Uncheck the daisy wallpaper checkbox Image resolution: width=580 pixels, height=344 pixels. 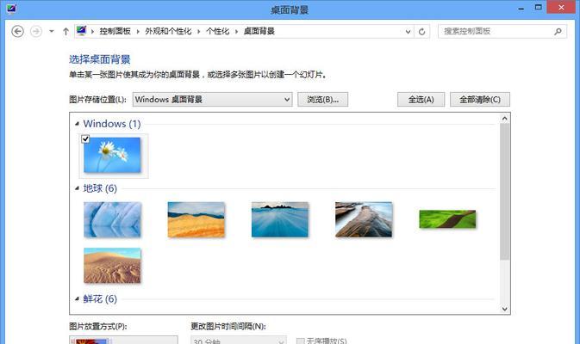click(85, 138)
